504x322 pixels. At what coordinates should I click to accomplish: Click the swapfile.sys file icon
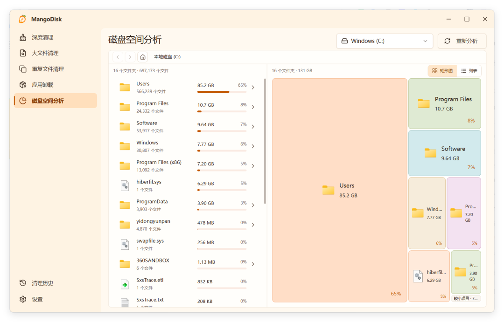125,244
